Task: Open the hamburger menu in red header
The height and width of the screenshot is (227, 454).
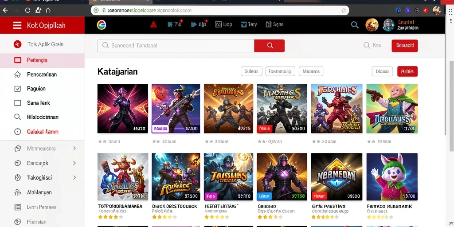Action: (17, 25)
